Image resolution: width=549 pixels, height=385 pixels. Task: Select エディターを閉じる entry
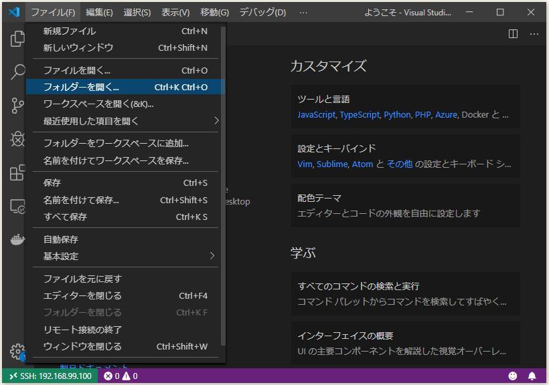point(125,295)
